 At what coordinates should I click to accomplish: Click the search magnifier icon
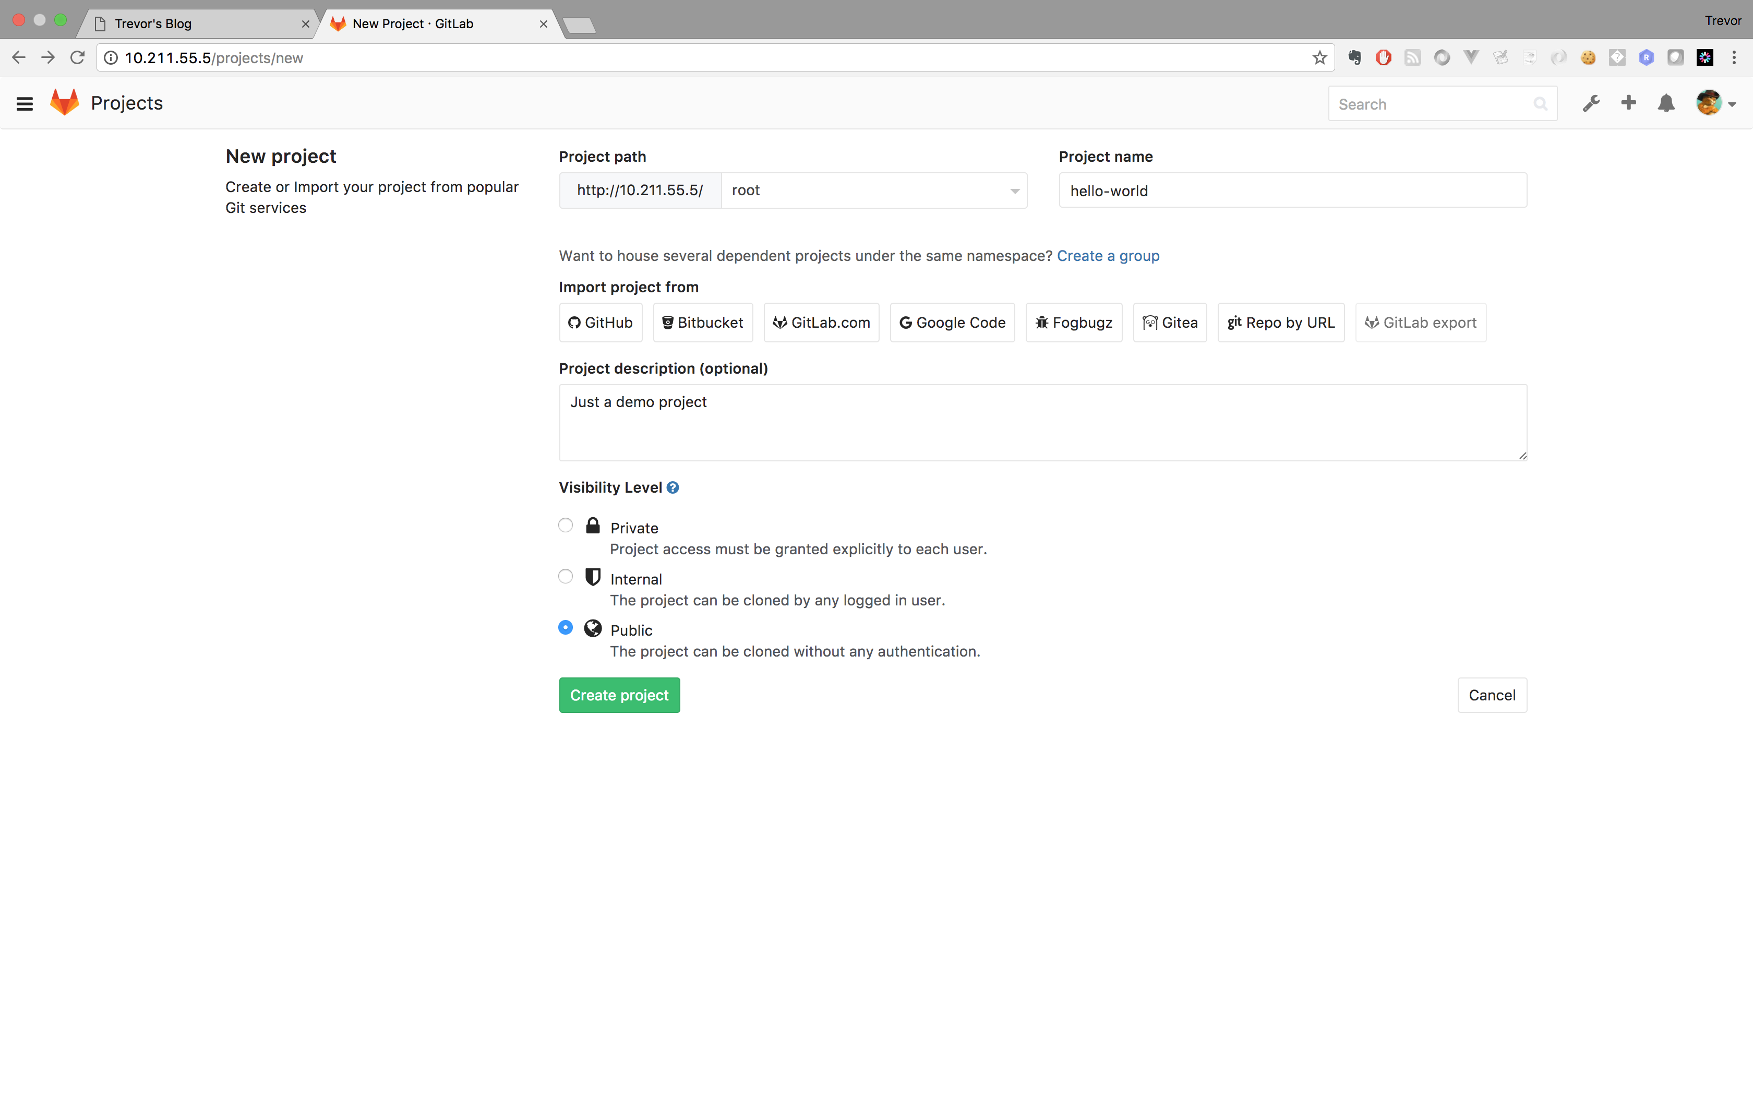tap(1540, 104)
